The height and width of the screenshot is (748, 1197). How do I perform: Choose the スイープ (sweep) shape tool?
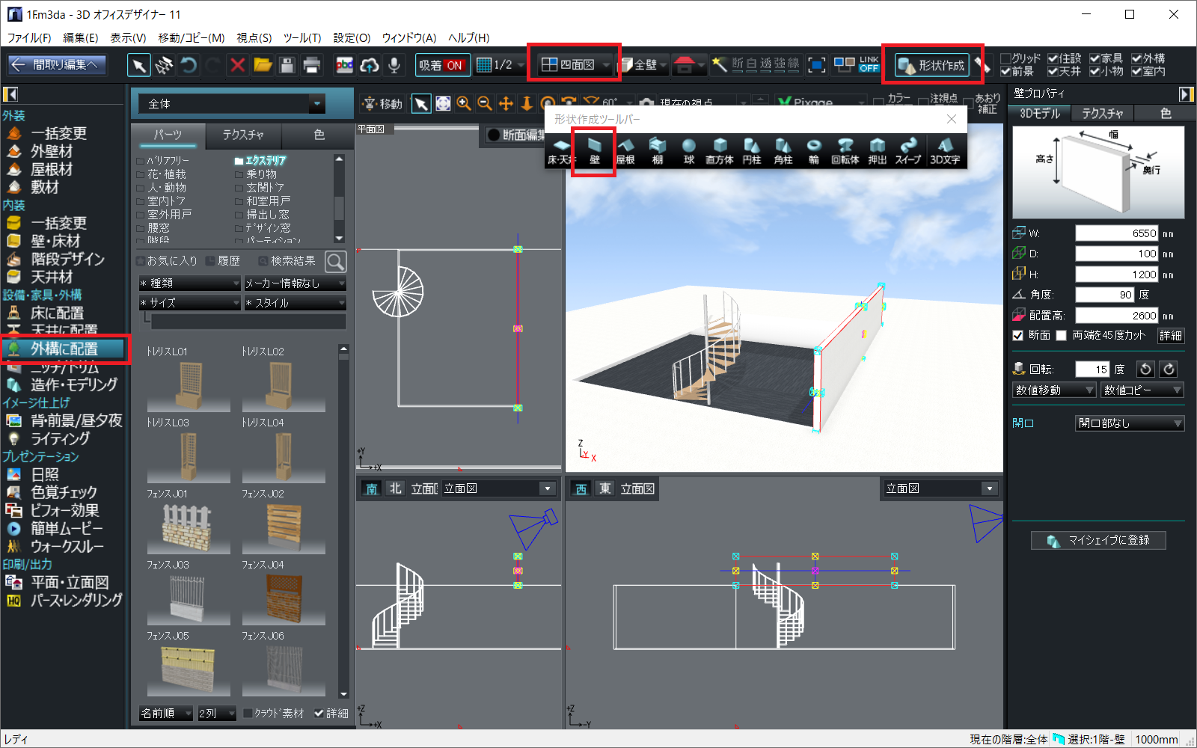[x=908, y=150]
